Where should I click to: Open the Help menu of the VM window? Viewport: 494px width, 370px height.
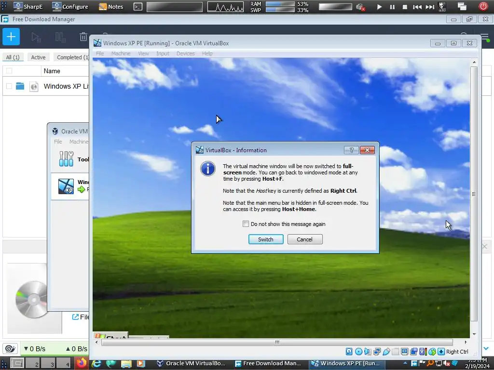[x=207, y=53]
